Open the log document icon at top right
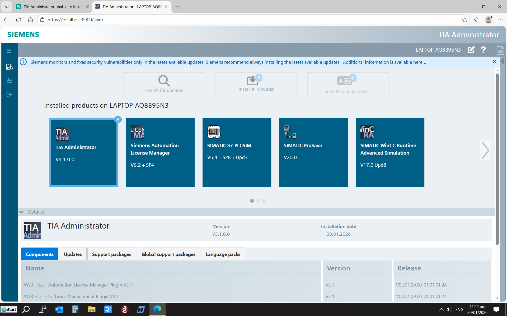The width and height of the screenshot is (507, 316). pos(500,50)
